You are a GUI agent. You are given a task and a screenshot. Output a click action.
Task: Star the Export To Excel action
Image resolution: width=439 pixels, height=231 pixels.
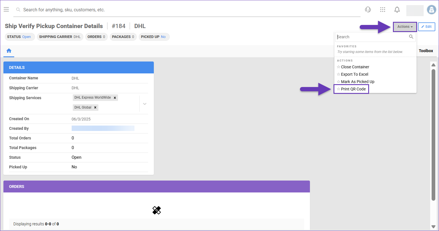click(339, 74)
